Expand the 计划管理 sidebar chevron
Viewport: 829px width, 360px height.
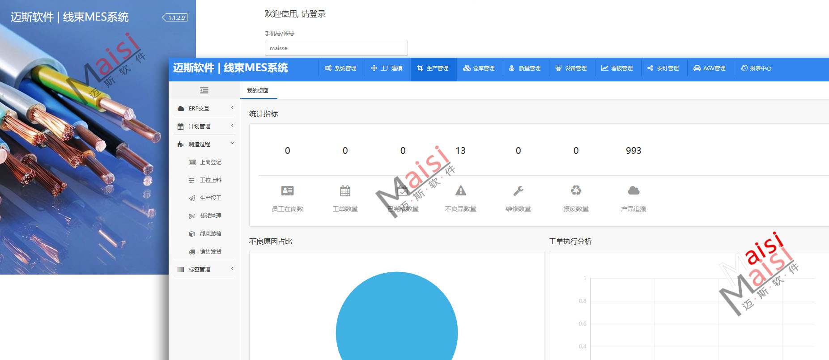[232, 126]
